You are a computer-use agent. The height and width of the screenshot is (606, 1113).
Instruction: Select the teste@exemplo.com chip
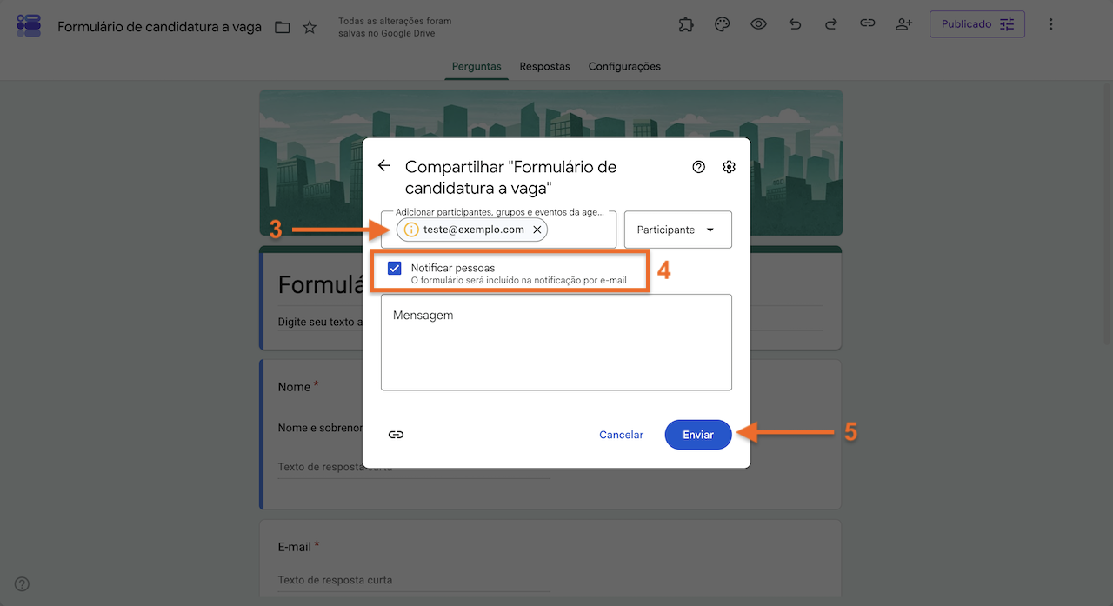coord(474,230)
